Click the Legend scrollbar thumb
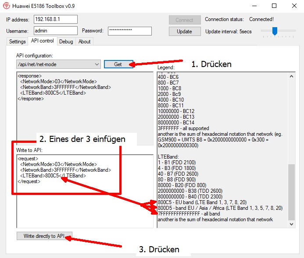This screenshot has width=304, height=258. pyautogui.click(x=291, y=192)
